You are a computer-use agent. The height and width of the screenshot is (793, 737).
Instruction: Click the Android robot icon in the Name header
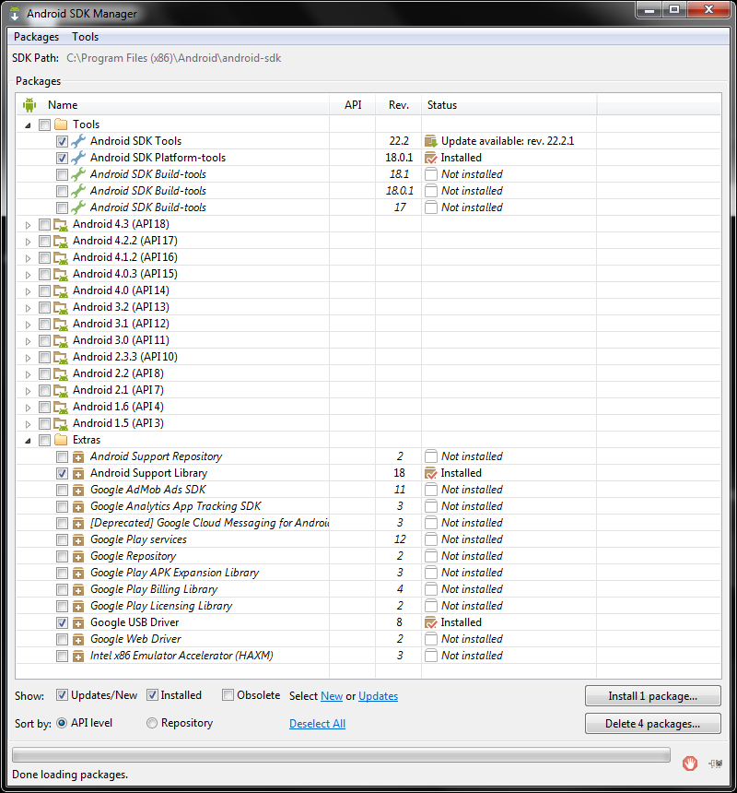[x=29, y=105]
